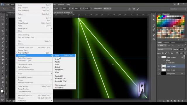This screenshot has width=187, height=105.
Task: Select the Hand tool
Action: click(3, 82)
